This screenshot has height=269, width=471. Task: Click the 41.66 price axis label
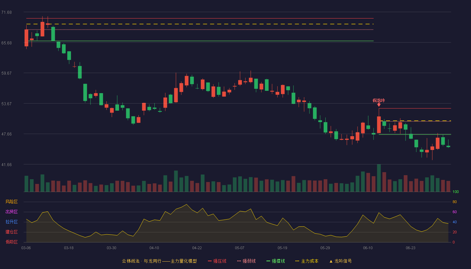point(6,164)
